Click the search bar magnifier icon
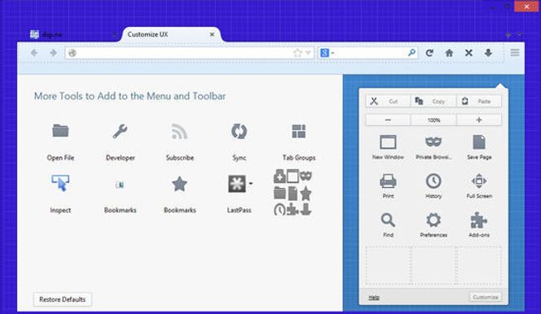The width and height of the screenshot is (541, 314). 411,53
